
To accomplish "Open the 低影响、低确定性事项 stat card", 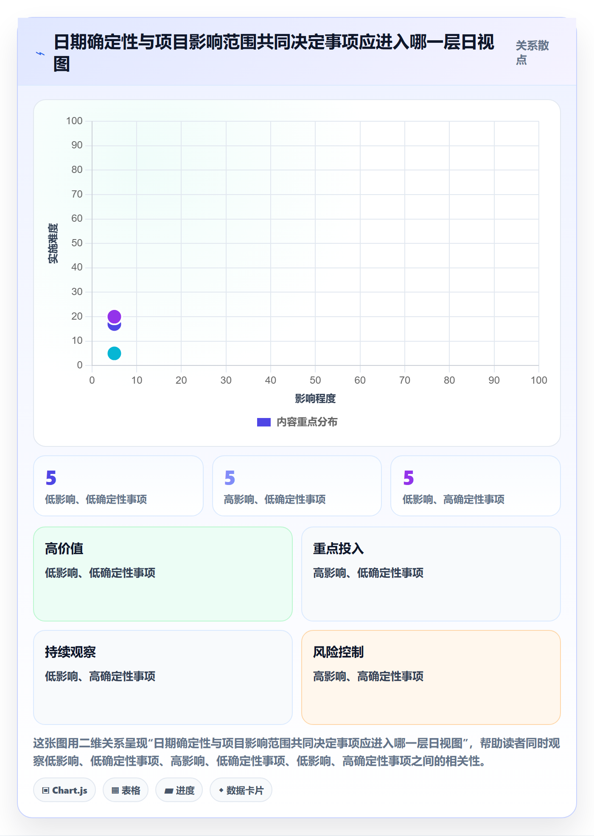I will 118,486.
